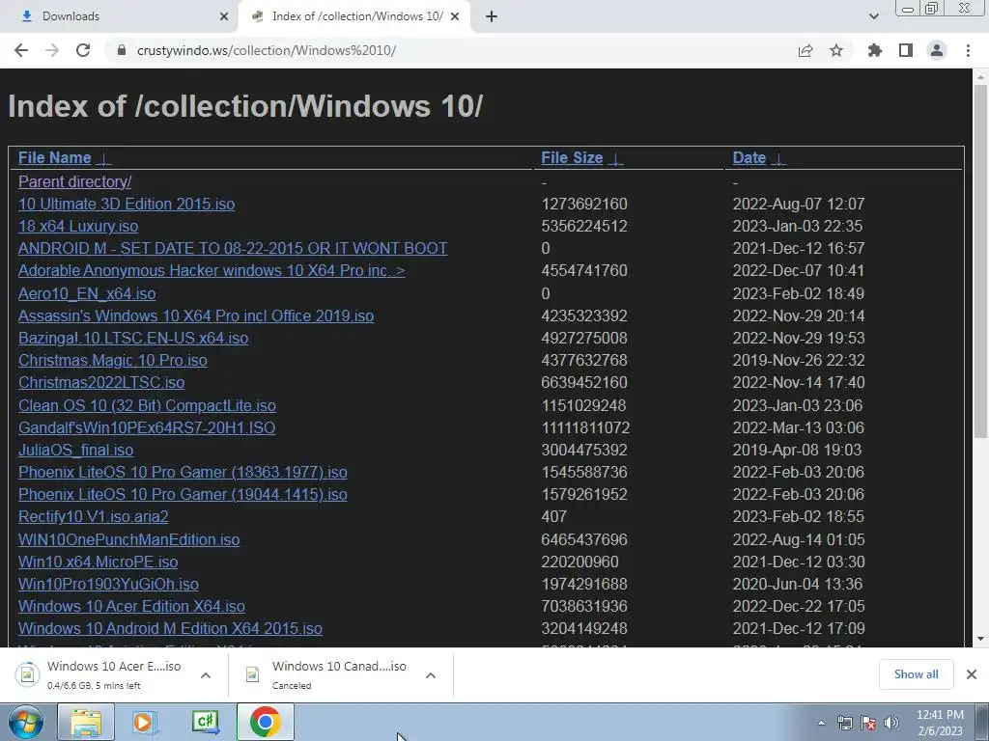
Task: Close the downloads shelf
Action: point(972,674)
